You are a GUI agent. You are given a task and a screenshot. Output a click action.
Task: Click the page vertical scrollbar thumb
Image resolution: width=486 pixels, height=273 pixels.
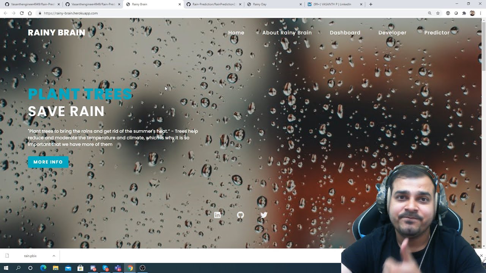click(483, 45)
